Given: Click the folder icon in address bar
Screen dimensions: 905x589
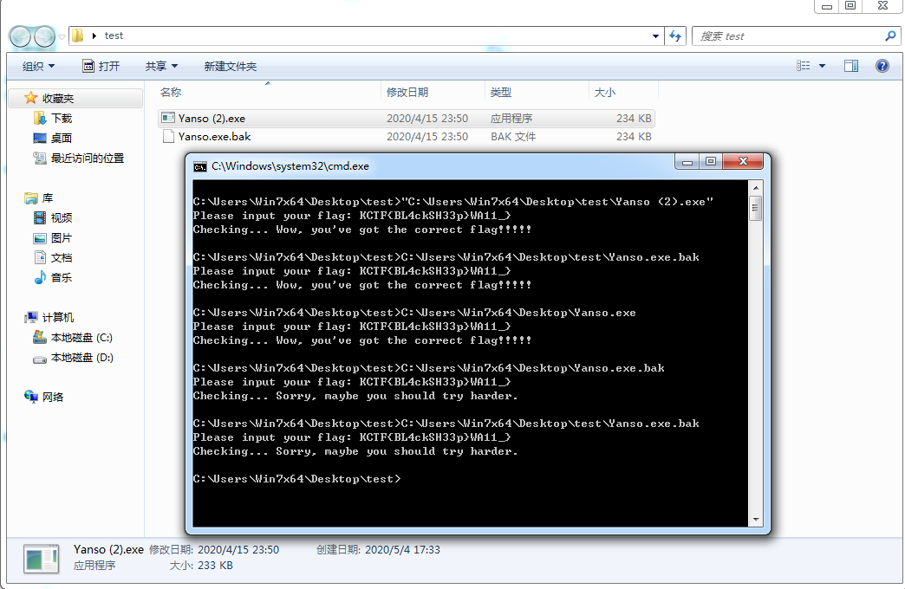Looking at the screenshot, I should (77, 36).
